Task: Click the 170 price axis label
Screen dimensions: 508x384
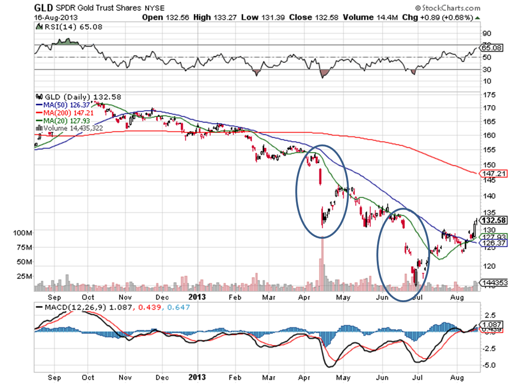Action: [489, 108]
